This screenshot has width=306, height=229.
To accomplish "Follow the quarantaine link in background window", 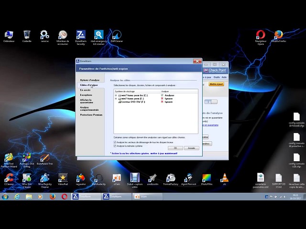I will (210, 125).
